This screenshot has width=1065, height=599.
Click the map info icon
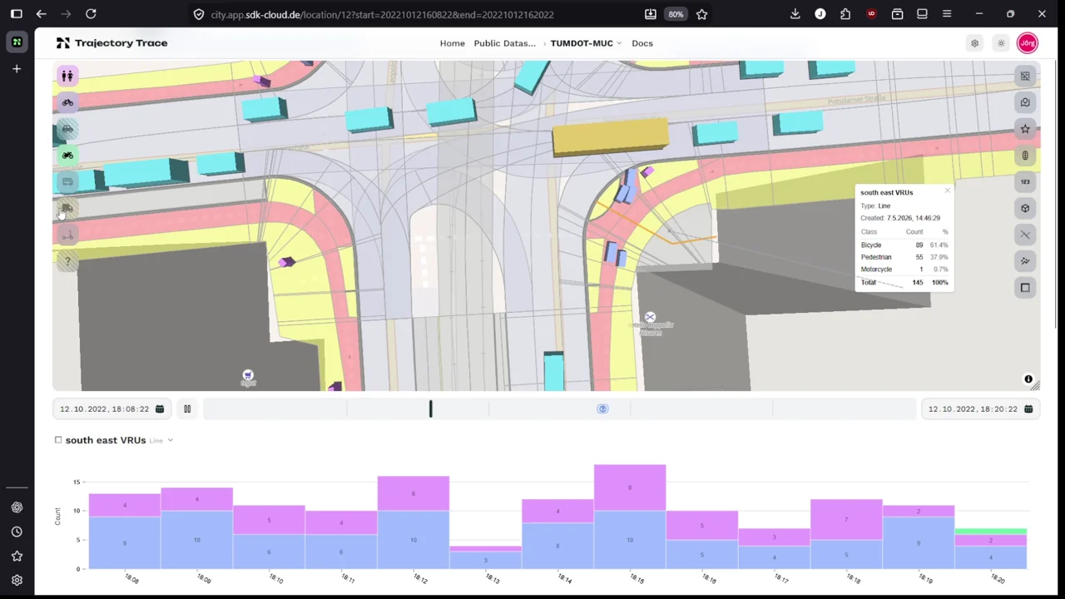point(1028,379)
